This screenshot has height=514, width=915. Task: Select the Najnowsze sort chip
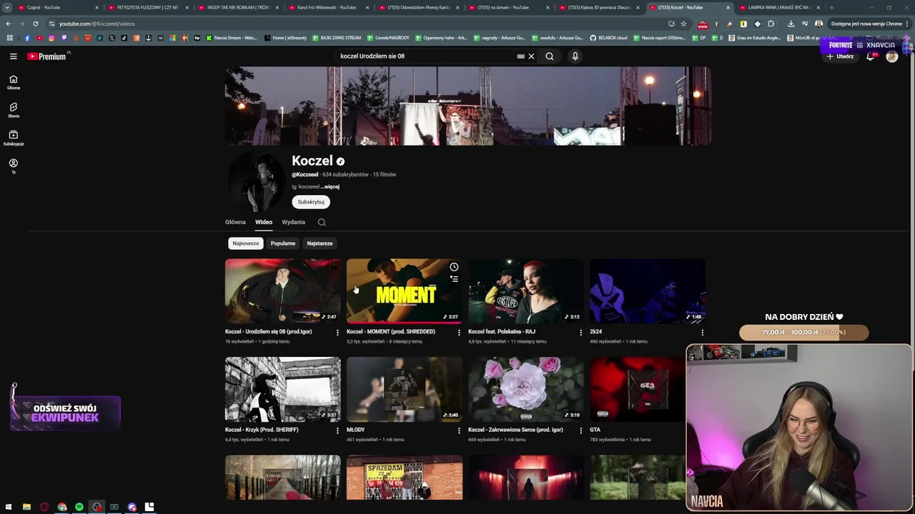pyautogui.click(x=246, y=243)
